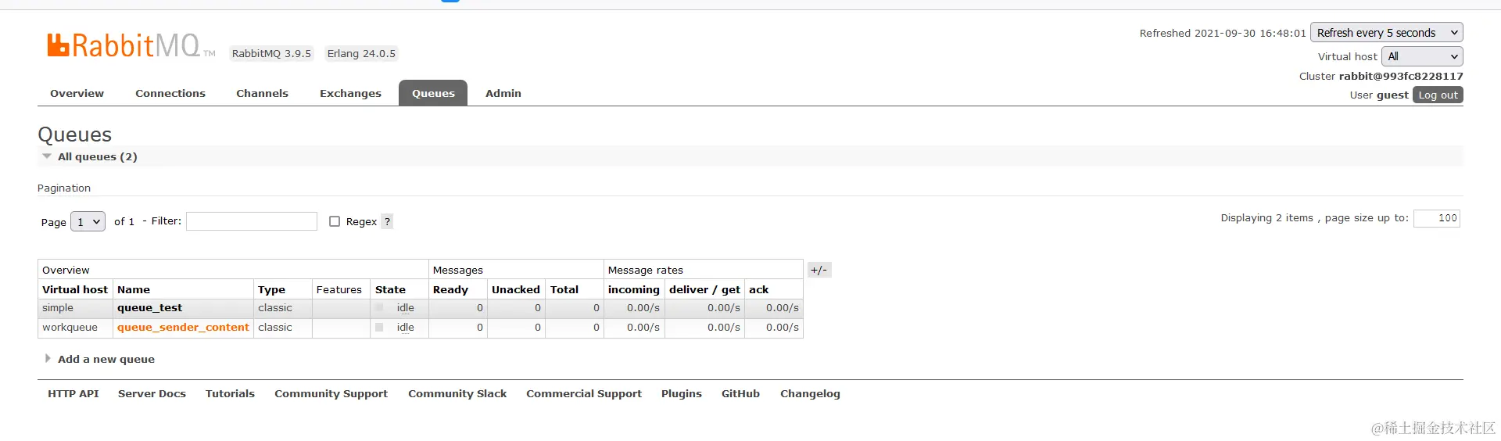Sort by State column header

[390, 289]
